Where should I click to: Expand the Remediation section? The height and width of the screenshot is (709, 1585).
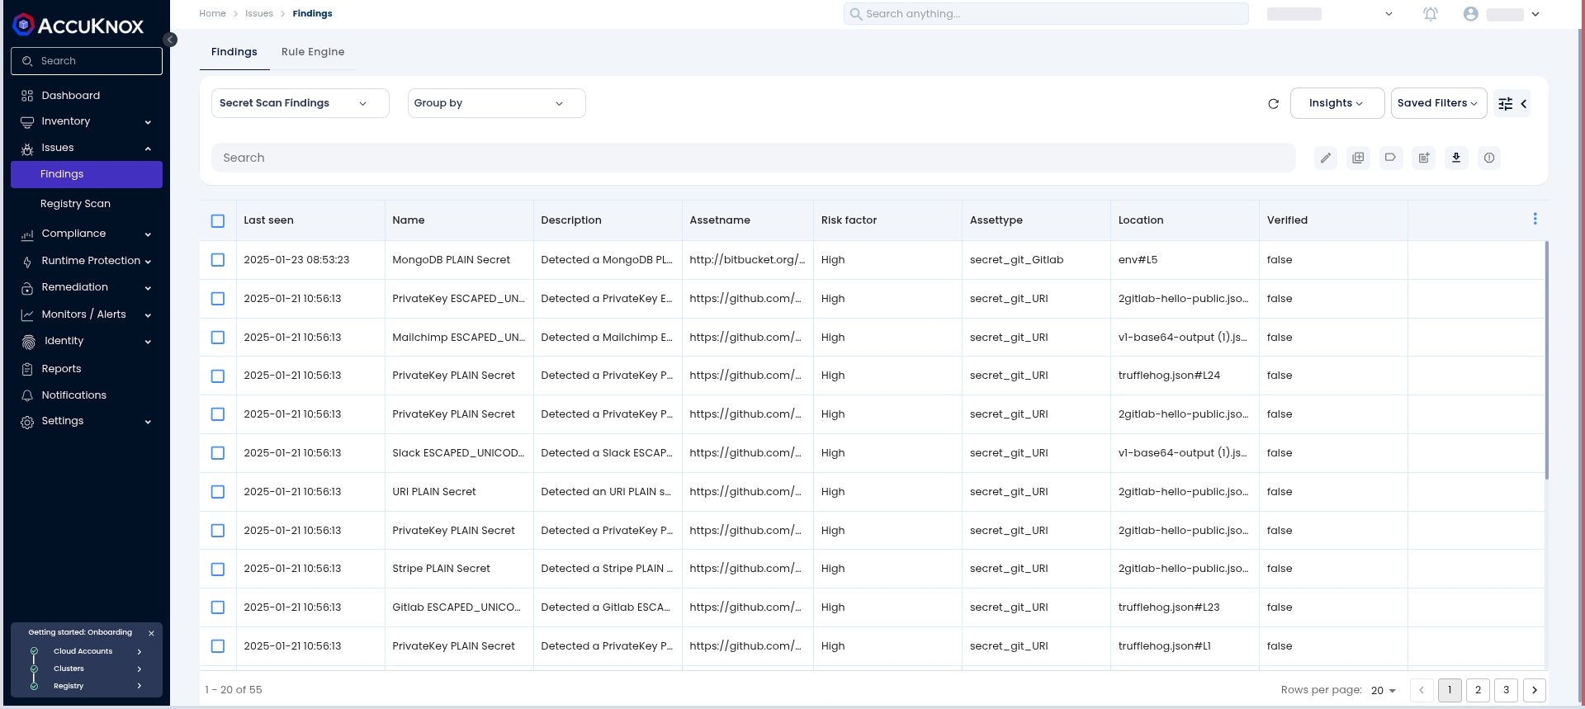(87, 287)
